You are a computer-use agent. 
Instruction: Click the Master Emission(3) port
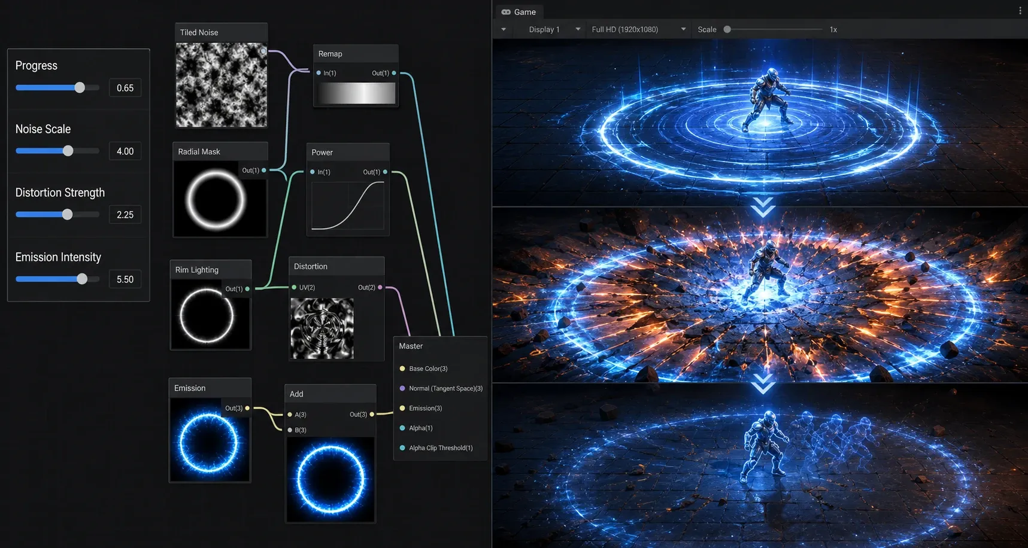click(x=402, y=409)
